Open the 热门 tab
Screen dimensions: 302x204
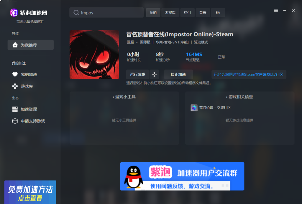(187, 13)
